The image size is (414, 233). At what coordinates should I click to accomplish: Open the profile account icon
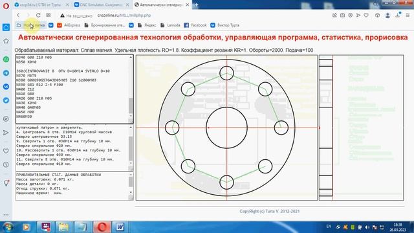pyautogui.click(x=387, y=16)
